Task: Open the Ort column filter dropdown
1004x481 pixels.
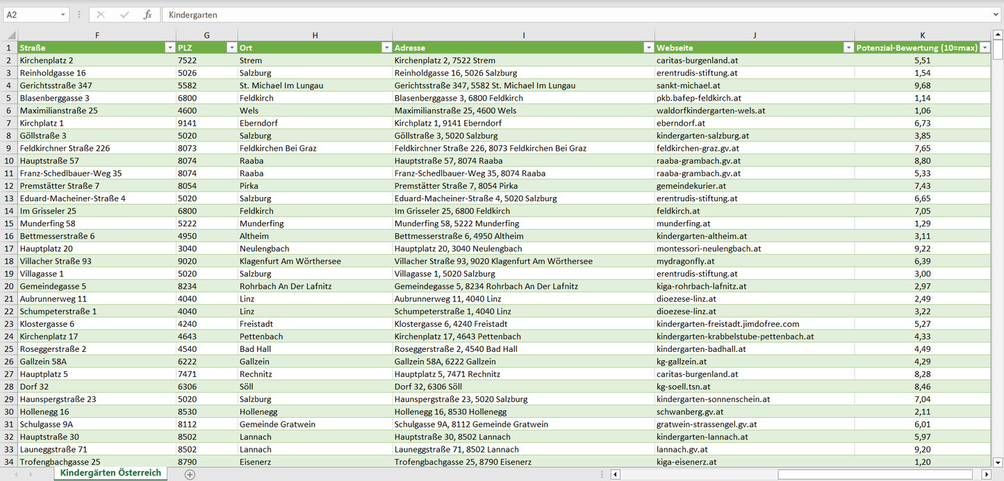Action: click(386, 48)
